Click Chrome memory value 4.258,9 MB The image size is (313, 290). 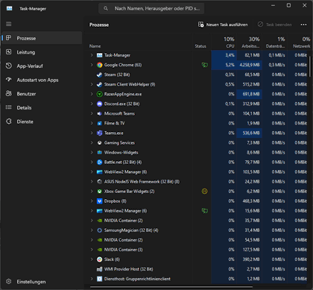pyautogui.click(x=250, y=65)
